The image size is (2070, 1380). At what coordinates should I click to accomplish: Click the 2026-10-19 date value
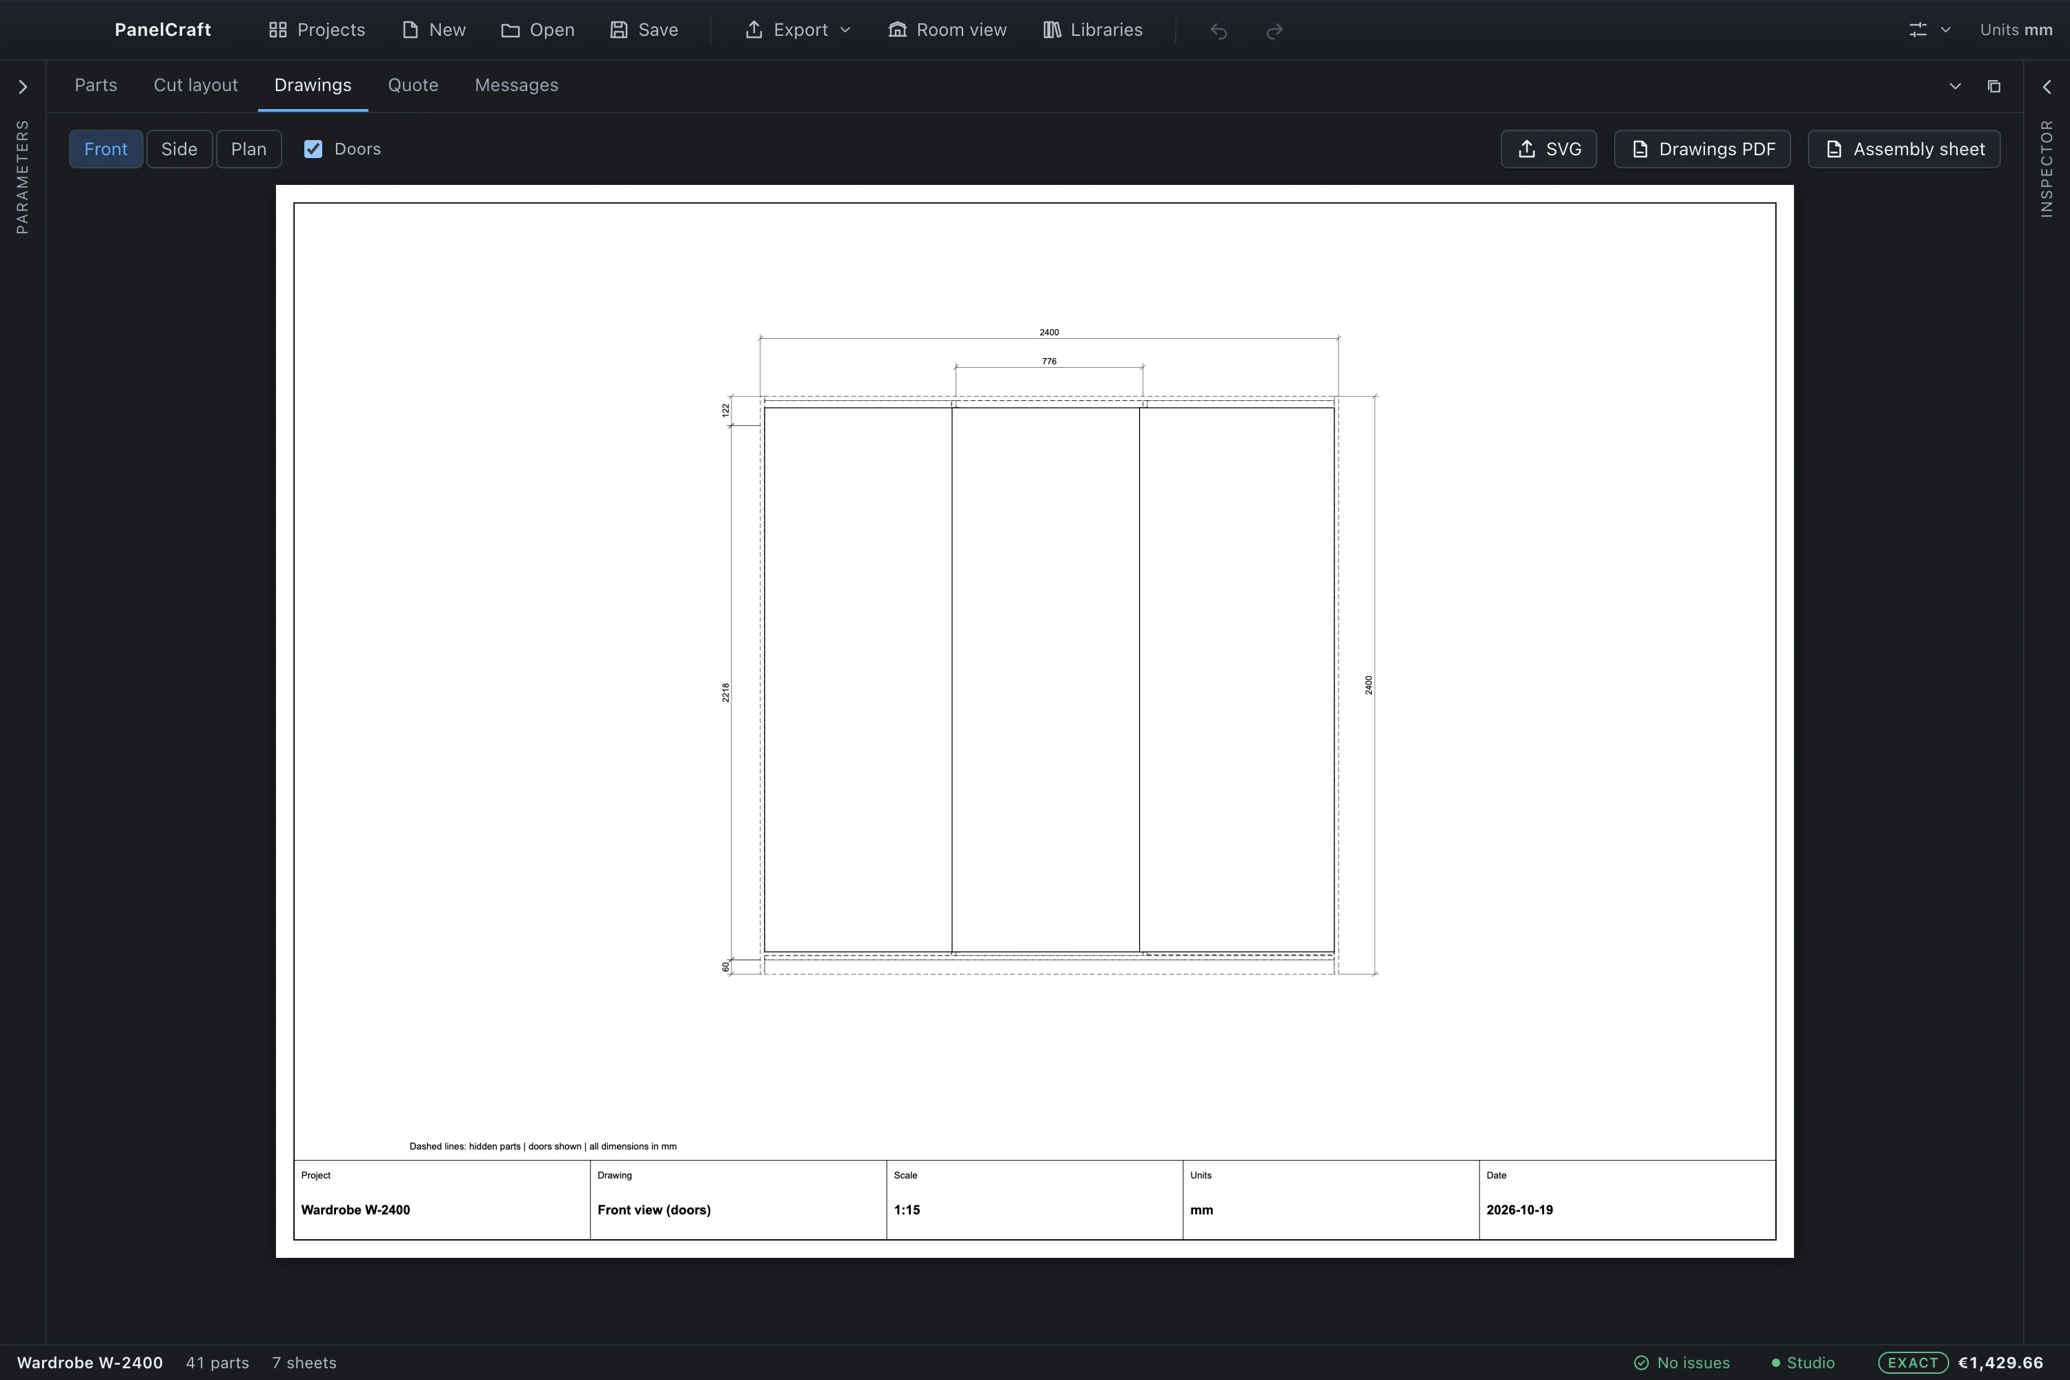pos(1519,1210)
